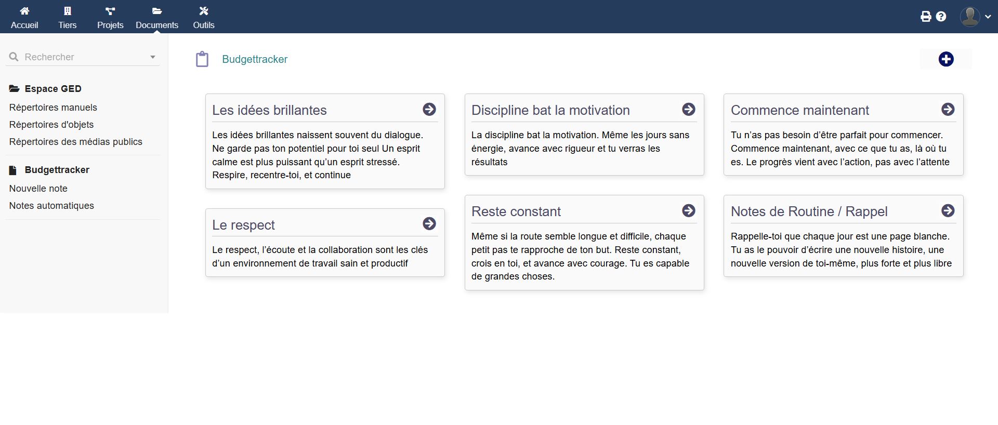Expand the search field dropdown arrow
998x425 pixels.
[x=153, y=57]
